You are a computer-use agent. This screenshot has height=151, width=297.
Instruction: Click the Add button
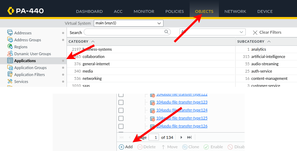[126, 147]
